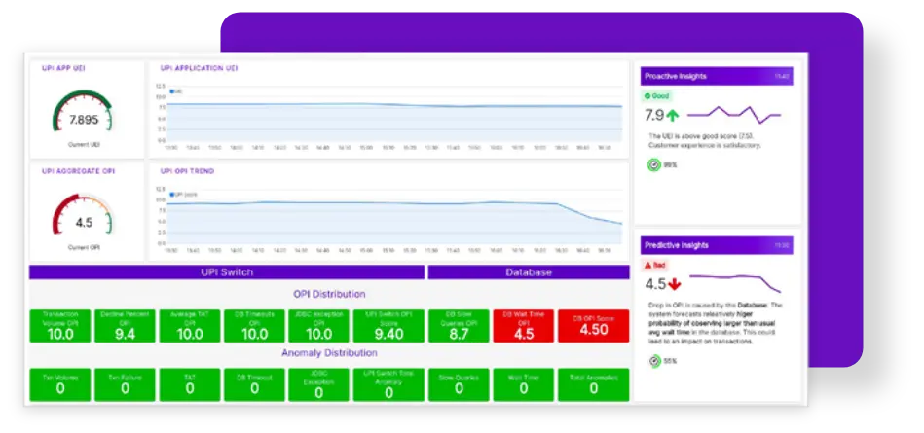This screenshot has width=924, height=433.
Task: Open the Proactive Insights panel header
Action: [717, 76]
